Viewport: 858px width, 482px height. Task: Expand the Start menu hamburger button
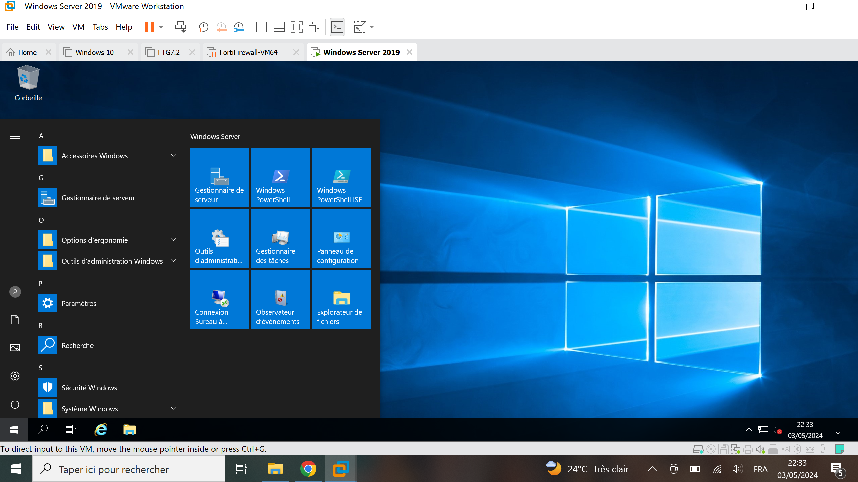[x=15, y=136]
